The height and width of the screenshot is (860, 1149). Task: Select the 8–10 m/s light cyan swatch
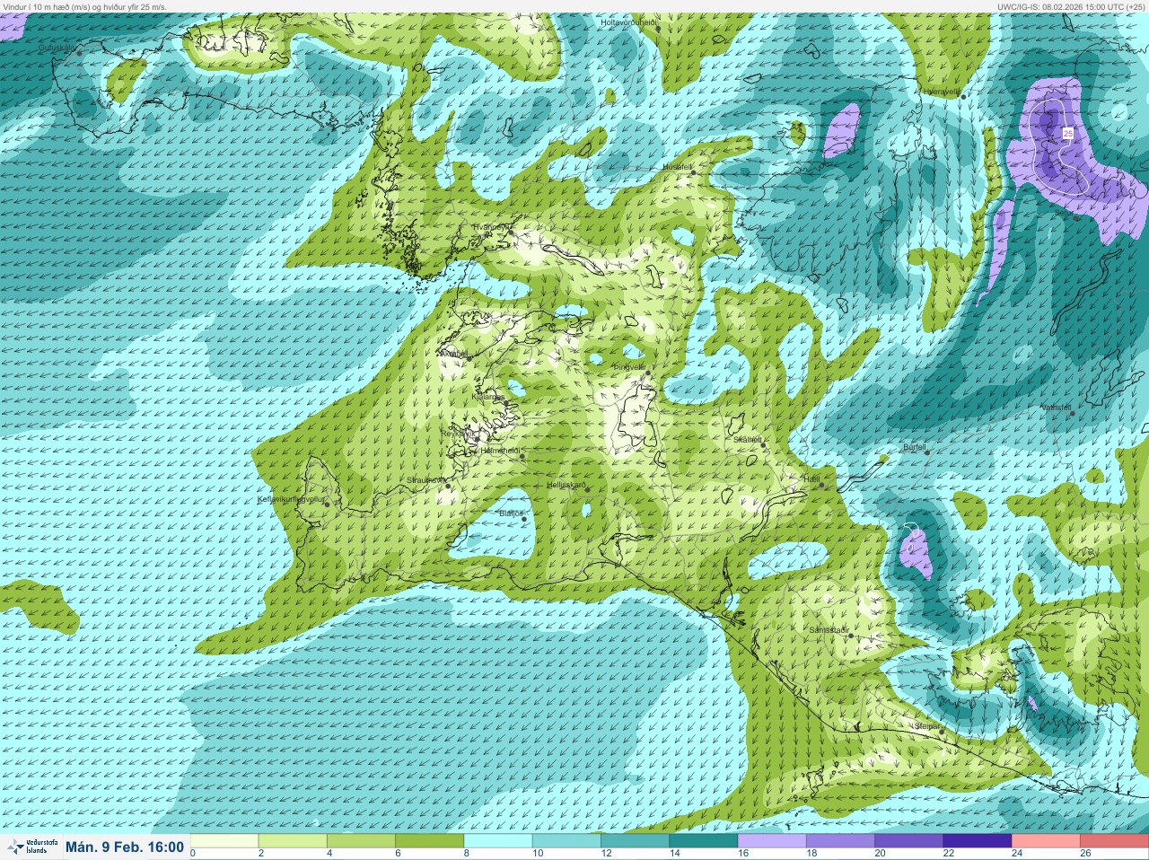[497, 841]
